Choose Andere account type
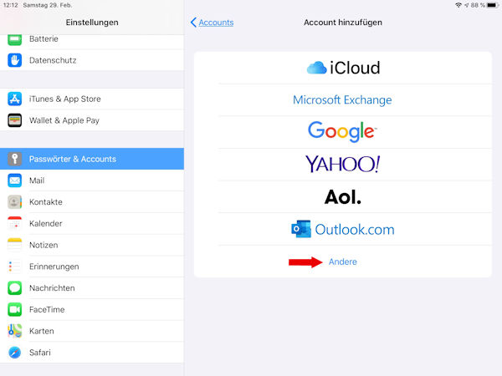Screen dimensions: 502x376 (342, 262)
